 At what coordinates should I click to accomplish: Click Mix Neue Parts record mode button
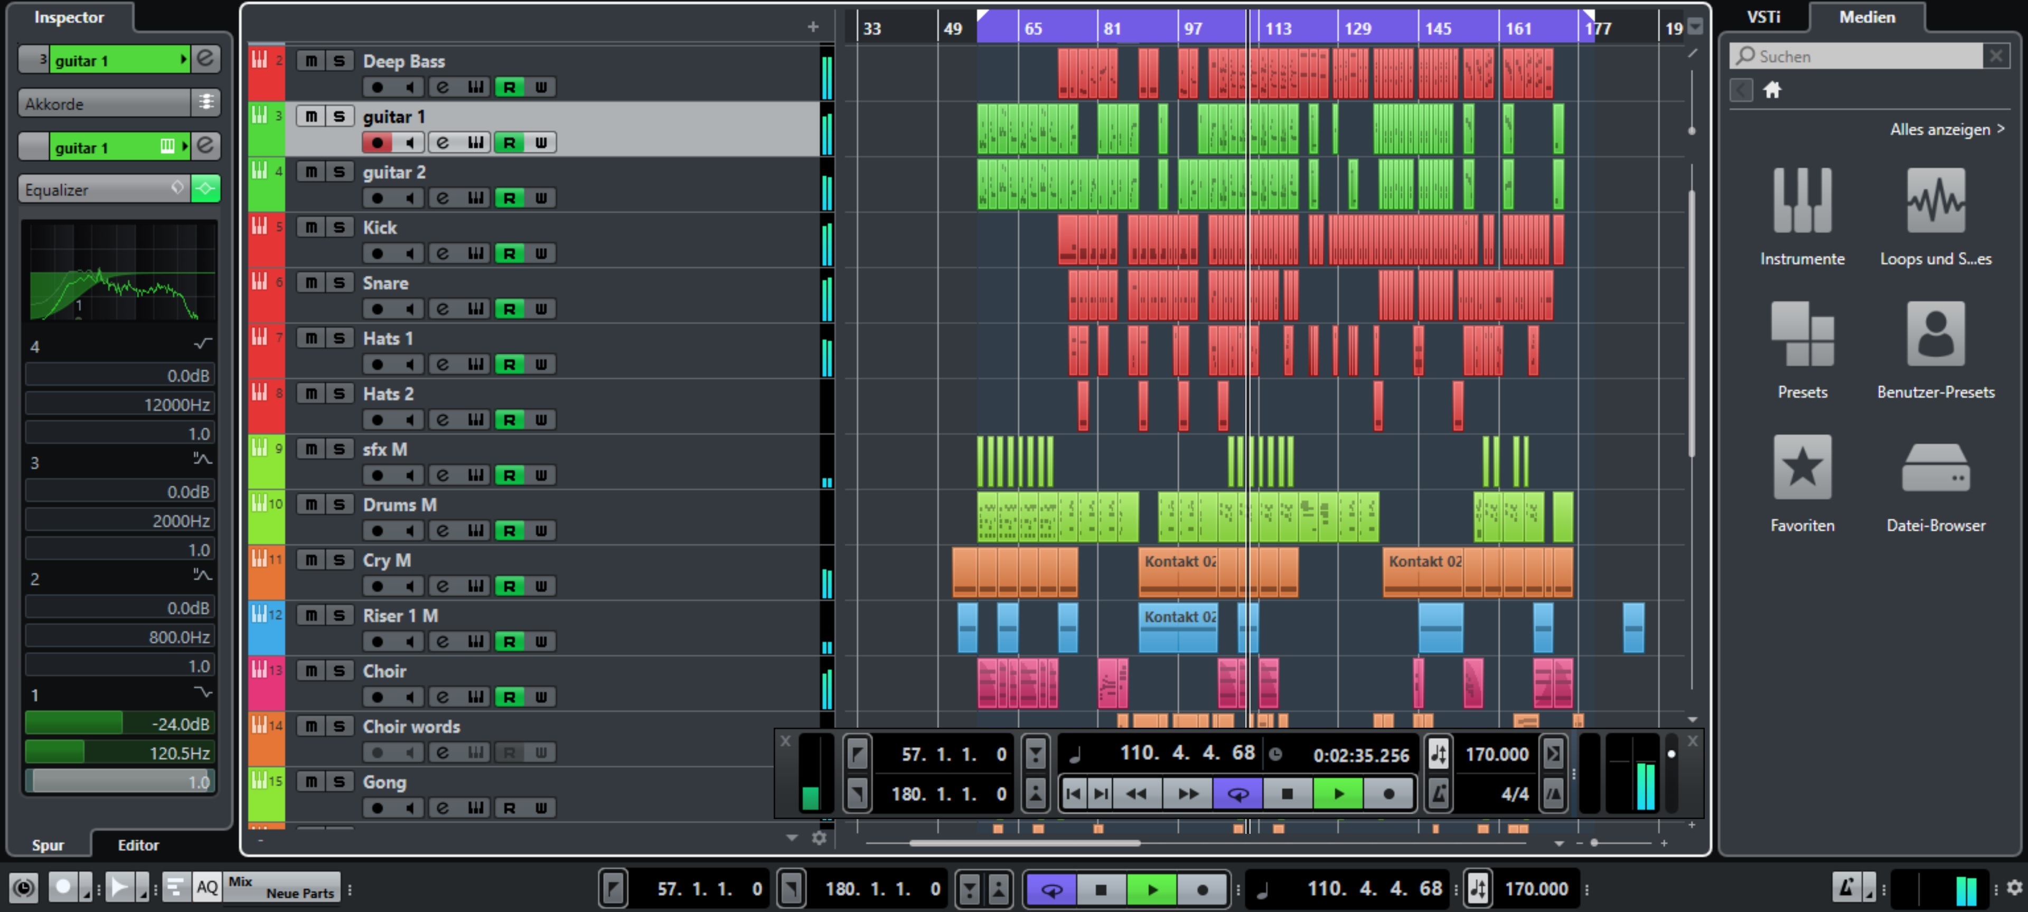pyautogui.click(x=283, y=888)
